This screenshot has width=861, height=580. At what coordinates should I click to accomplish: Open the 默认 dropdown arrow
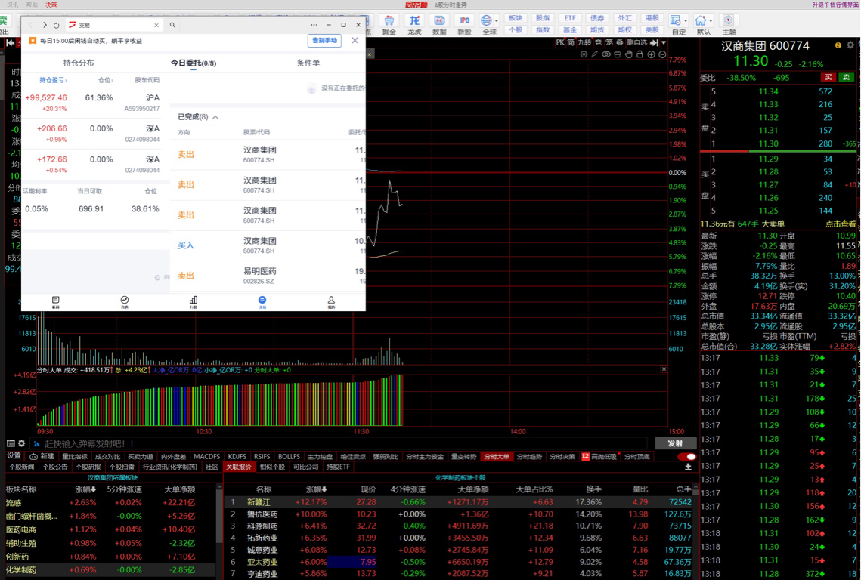tap(711, 21)
